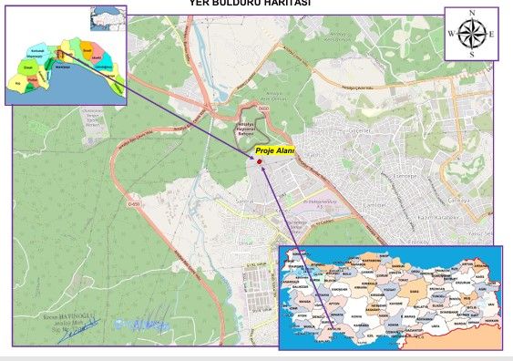Click the yellow "Proje Alanı" label
Image resolution: width=513 pixels, height=361 pixels.
[x=275, y=151]
